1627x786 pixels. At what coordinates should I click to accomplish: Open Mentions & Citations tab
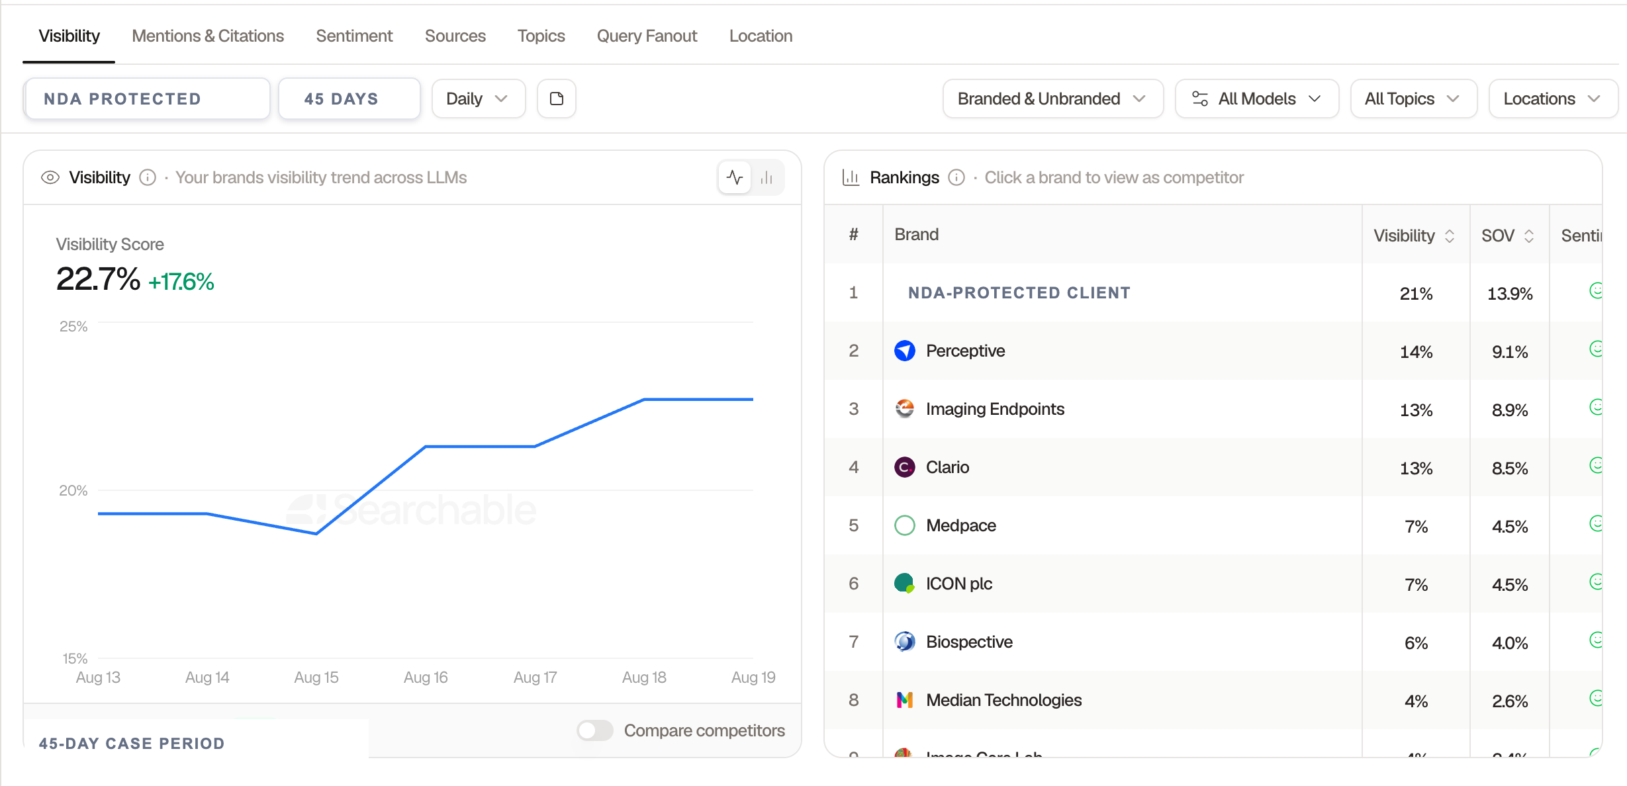pyautogui.click(x=208, y=36)
